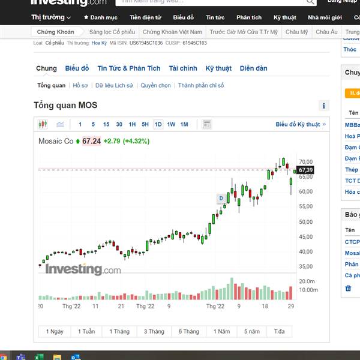This screenshot has height=360, width=360.
Task: Switch to the Biểu đồ instrument tab
Action: [x=77, y=68]
